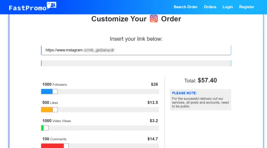Click the FastPromo logo icon
Viewport: 267px width, 148px height.
point(52,5)
